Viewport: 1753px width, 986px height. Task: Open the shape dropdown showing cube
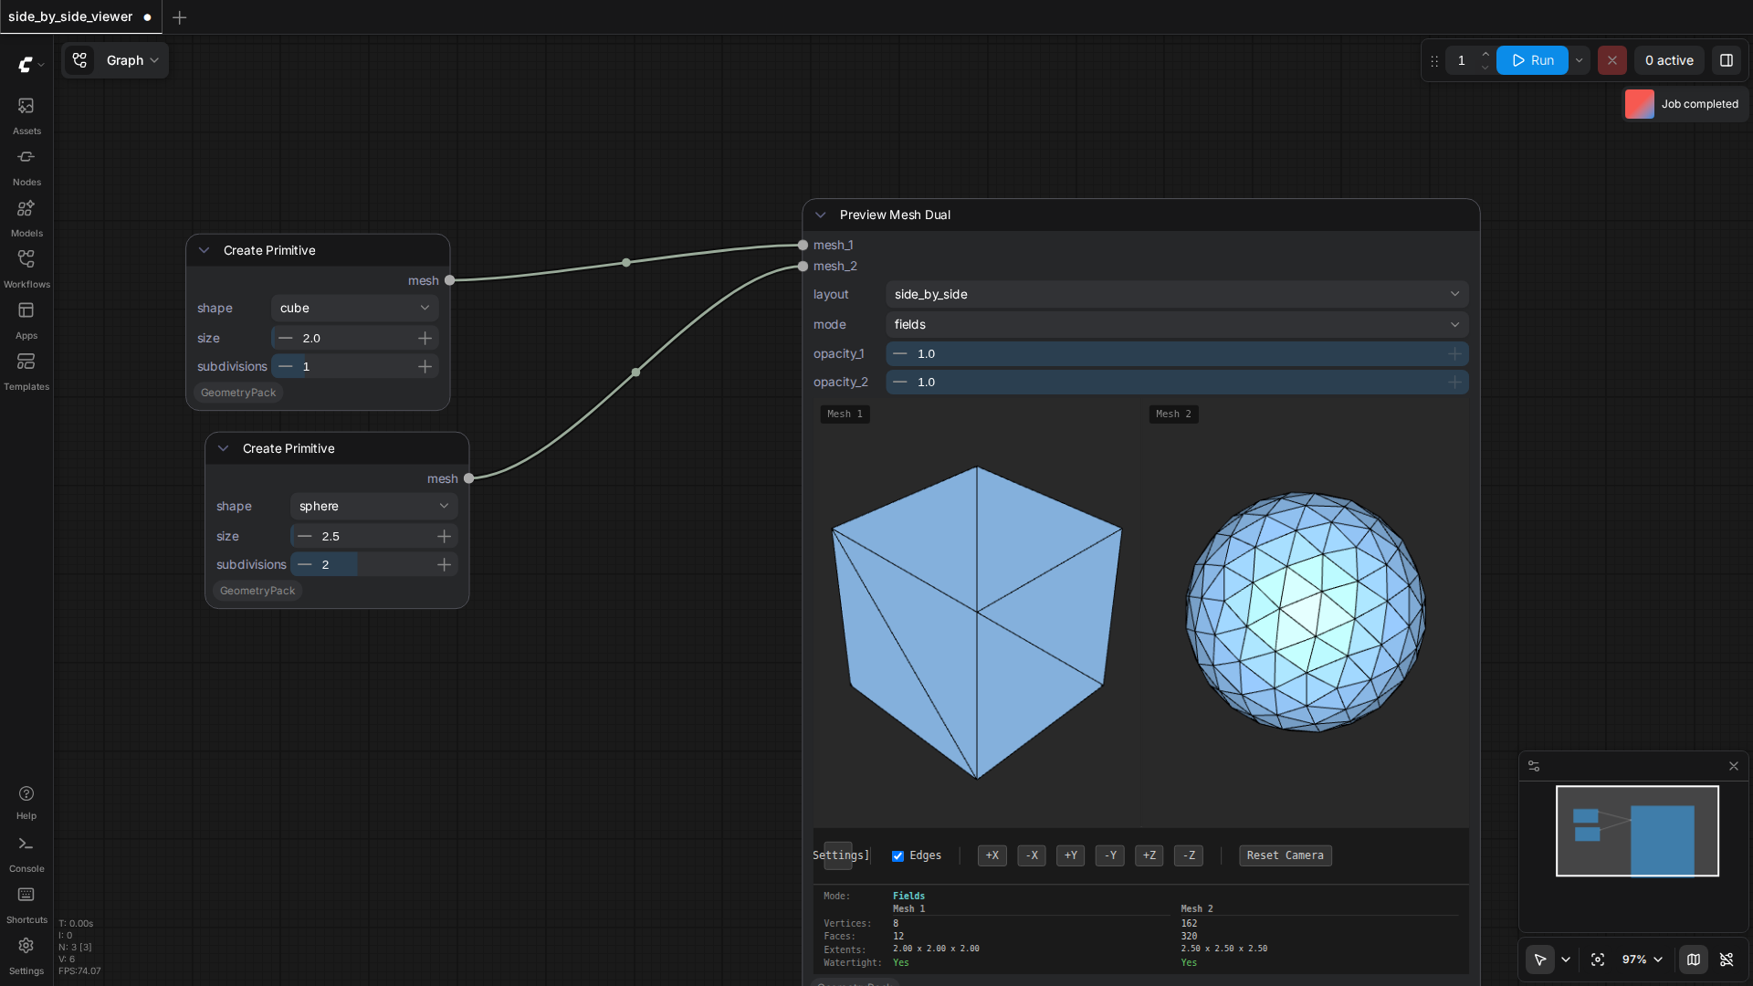pos(355,308)
